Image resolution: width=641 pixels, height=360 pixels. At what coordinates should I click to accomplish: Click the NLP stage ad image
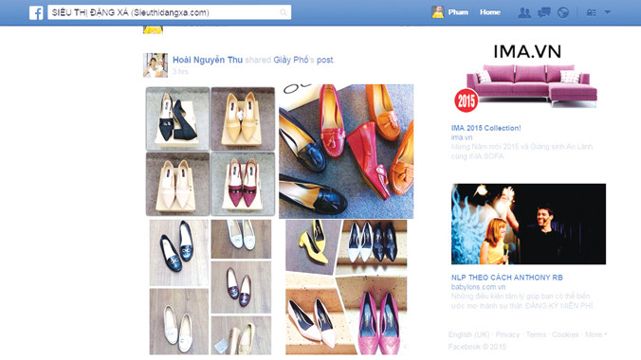[x=528, y=224]
